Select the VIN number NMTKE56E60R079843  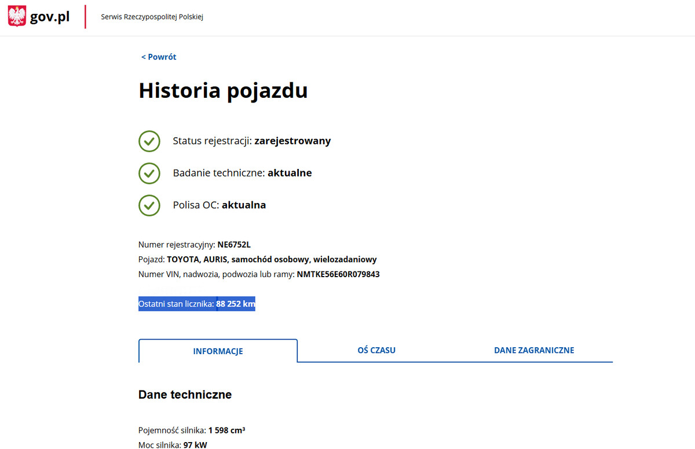tap(338, 274)
